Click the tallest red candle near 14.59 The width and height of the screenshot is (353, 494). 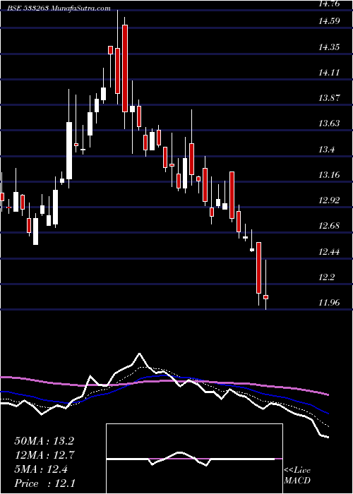pyautogui.click(x=125, y=68)
